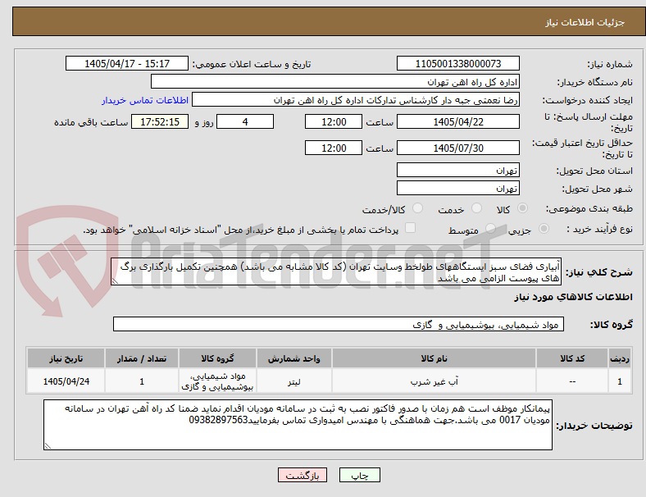Click the بازگشت (back) button

tap(303, 475)
